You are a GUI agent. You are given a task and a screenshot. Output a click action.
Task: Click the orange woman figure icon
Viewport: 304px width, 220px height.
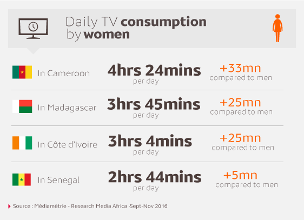coord(277,28)
